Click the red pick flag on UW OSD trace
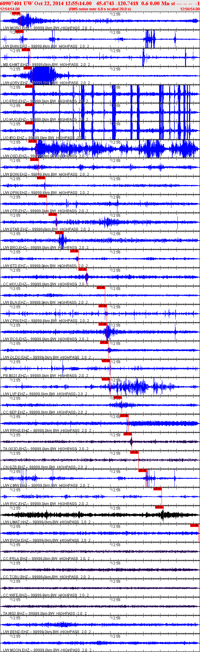 [x=33, y=141]
